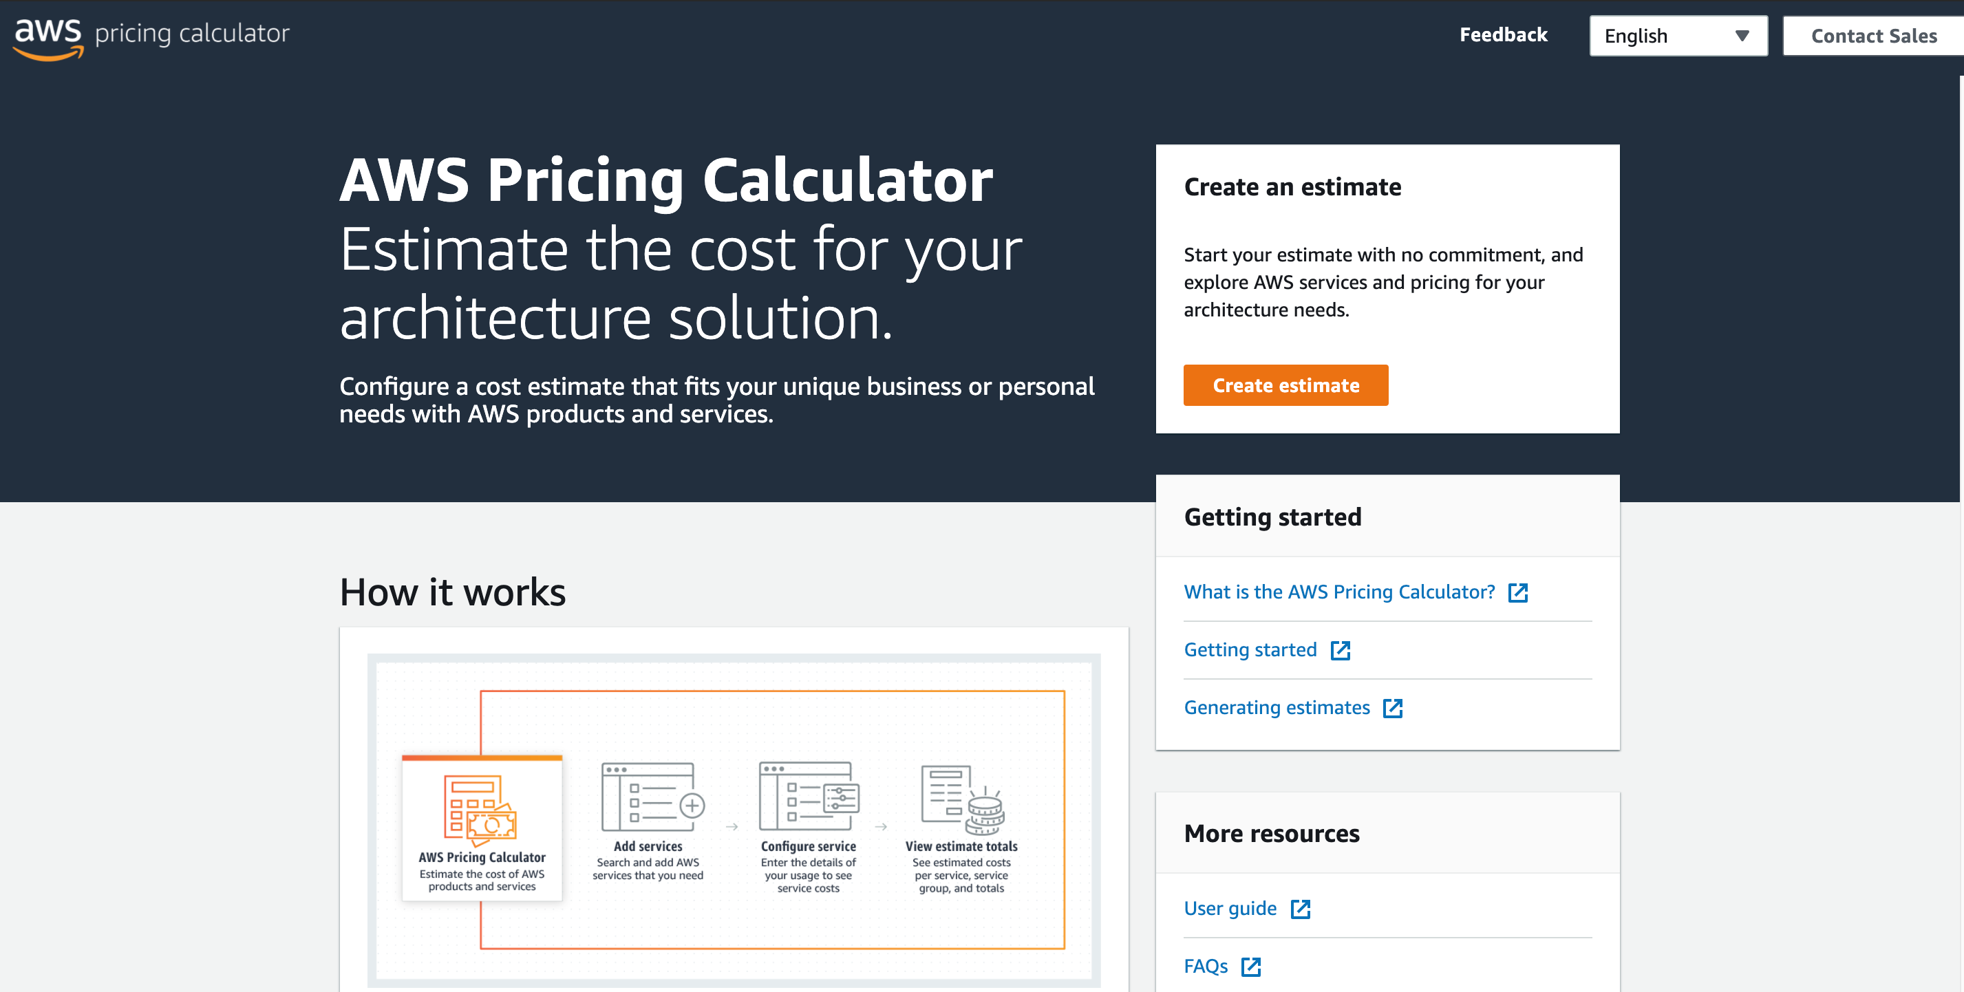Click the 'Configure service' diagram icon
The image size is (1964, 992).
pyautogui.click(x=808, y=797)
